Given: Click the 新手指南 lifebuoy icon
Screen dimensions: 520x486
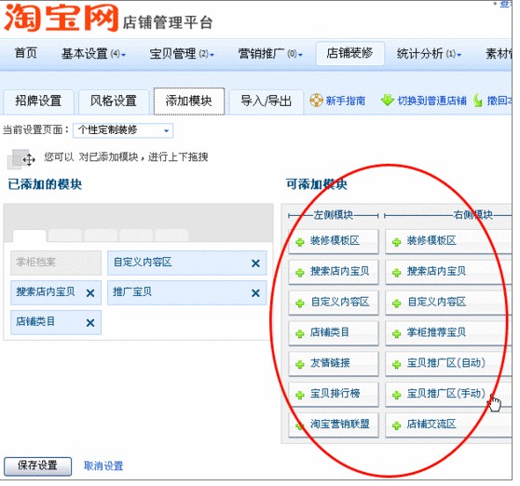Looking at the screenshot, I should coord(316,100).
